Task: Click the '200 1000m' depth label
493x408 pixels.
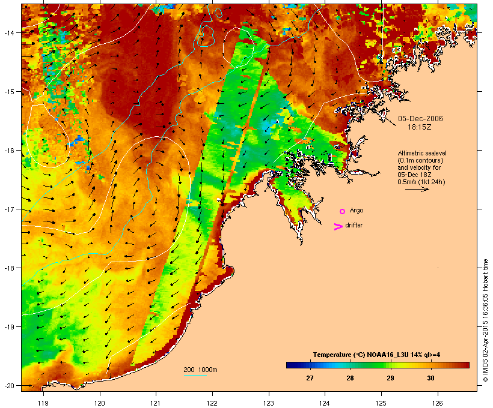Action: (x=200, y=370)
